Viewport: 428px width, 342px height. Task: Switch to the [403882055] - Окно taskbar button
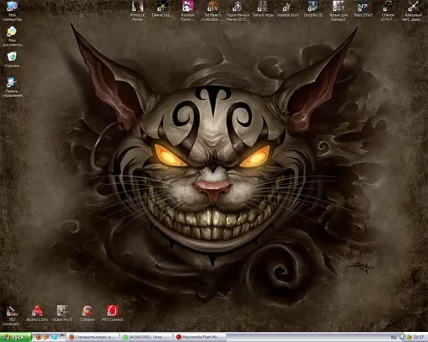tap(146, 337)
